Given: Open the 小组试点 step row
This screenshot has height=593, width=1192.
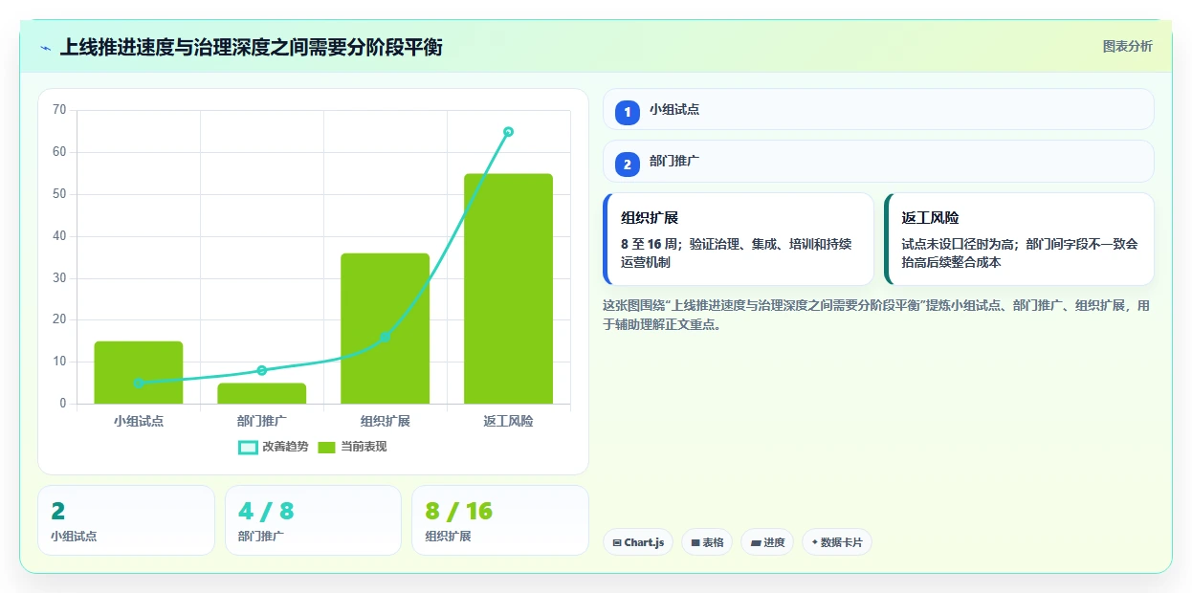Looking at the screenshot, I should click(878, 109).
